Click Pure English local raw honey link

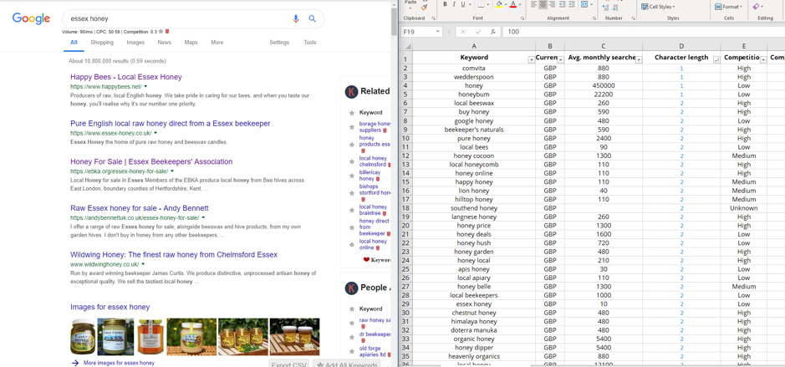[x=171, y=123]
